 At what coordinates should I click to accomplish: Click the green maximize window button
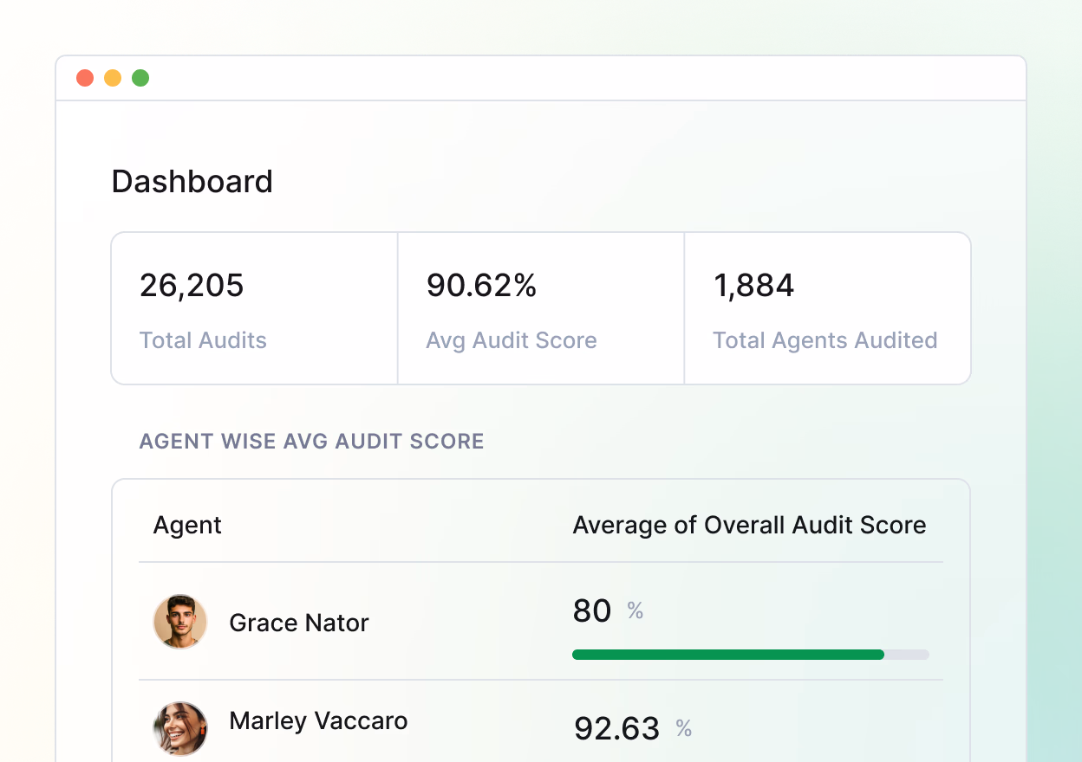point(140,78)
